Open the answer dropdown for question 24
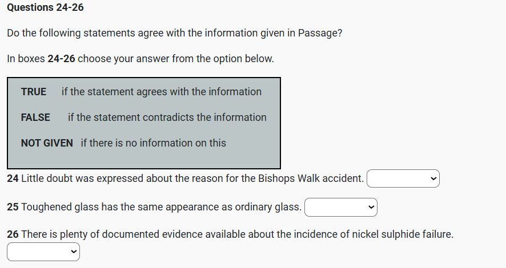The width and height of the screenshot is (506, 268). (403, 178)
